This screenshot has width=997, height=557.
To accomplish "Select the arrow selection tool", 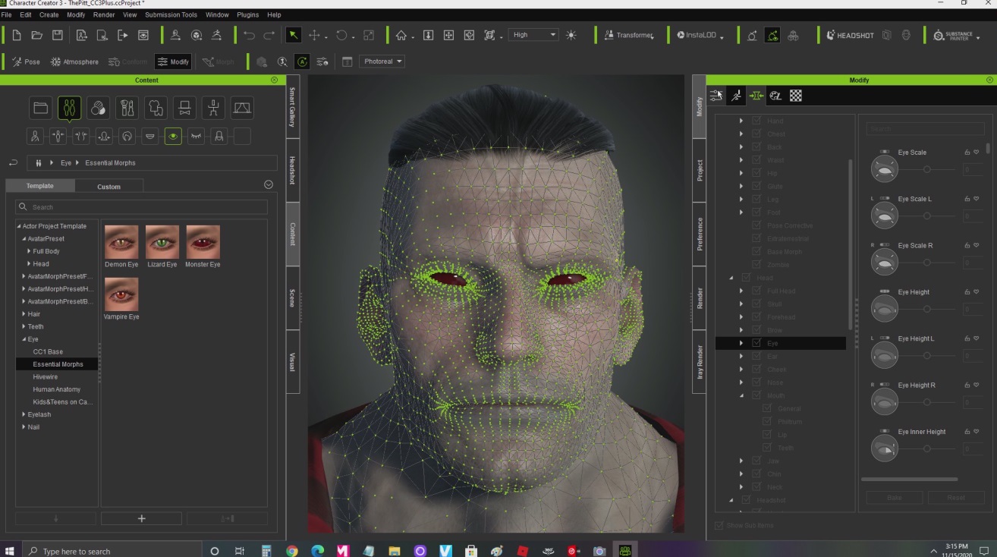I will click(x=293, y=35).
